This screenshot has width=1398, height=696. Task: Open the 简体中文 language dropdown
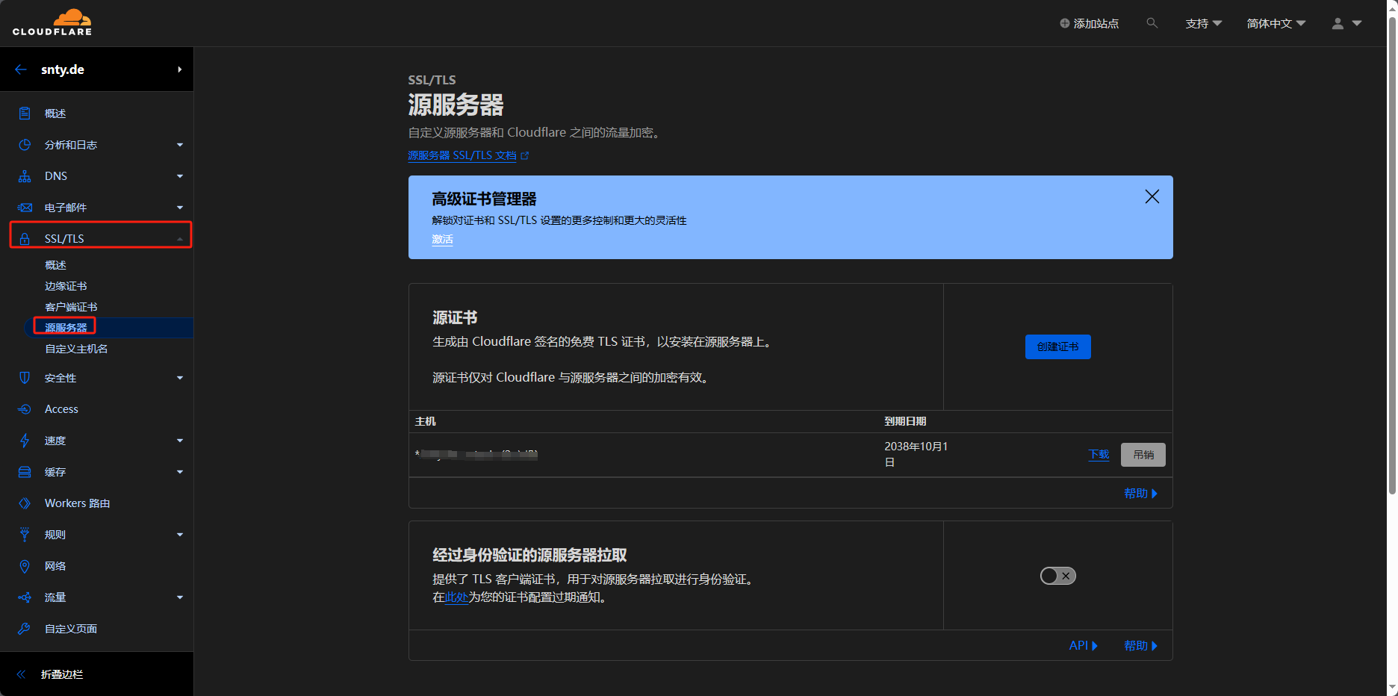coord(1276,24)
